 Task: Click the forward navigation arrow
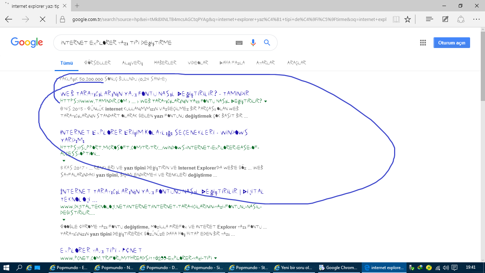(x=26, y=19)
